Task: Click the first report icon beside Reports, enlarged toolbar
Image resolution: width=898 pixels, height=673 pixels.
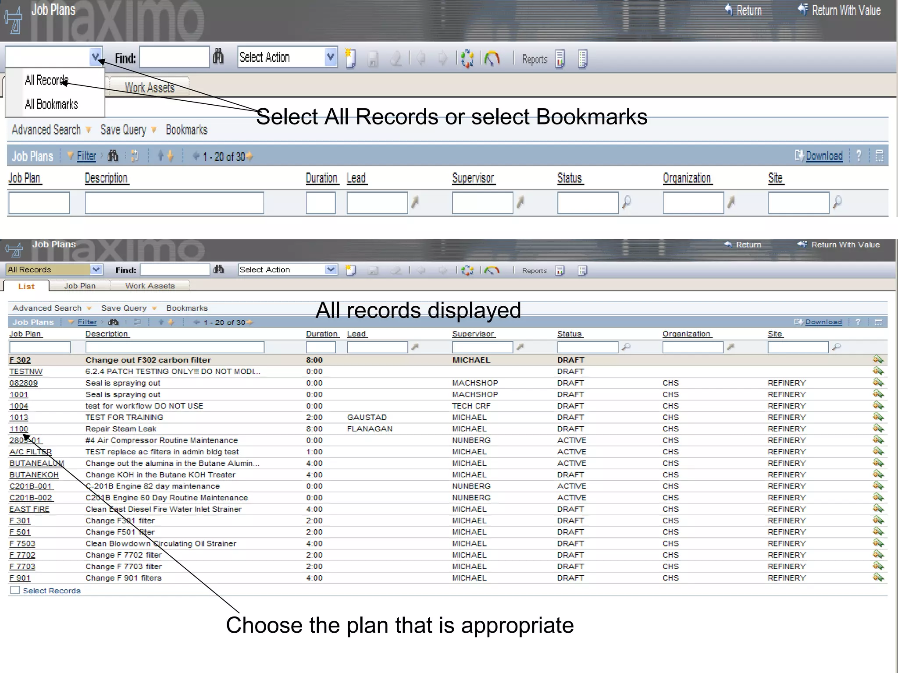Action: 560,59
